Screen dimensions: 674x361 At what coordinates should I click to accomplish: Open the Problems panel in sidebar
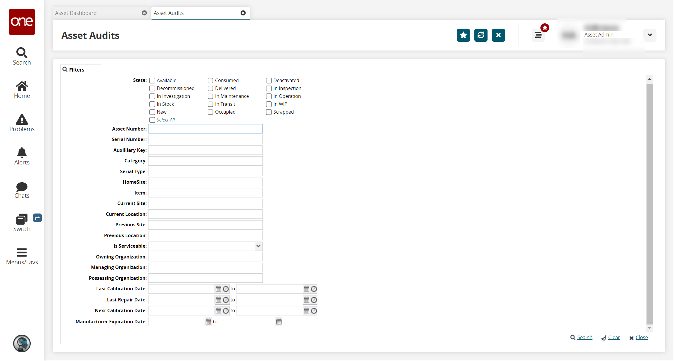tap(22, 123)
